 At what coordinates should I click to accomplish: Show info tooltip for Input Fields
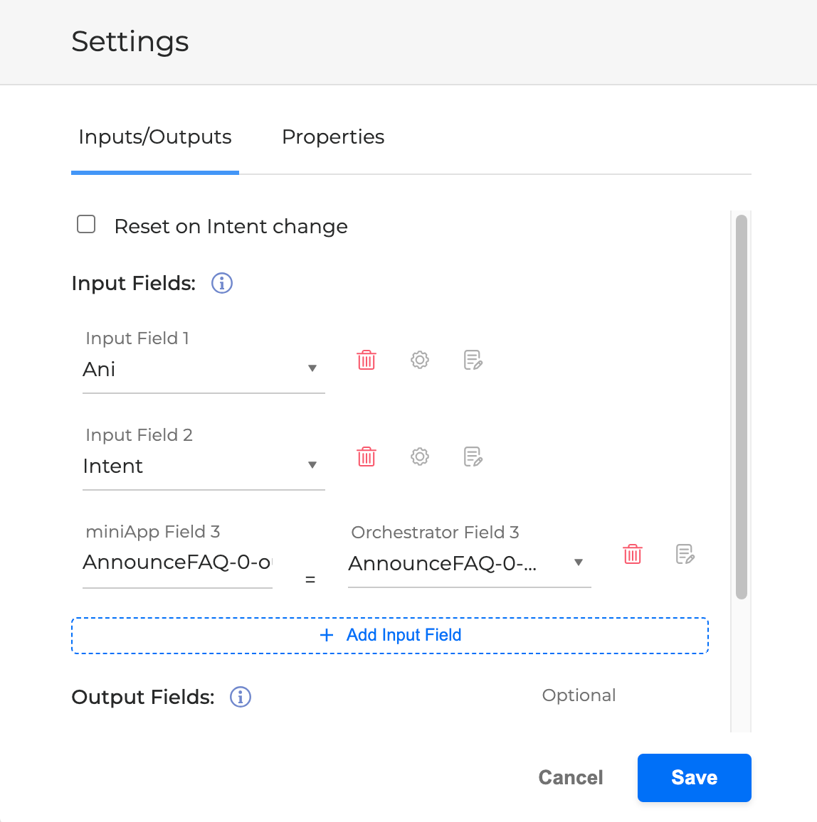coord(222,283)
